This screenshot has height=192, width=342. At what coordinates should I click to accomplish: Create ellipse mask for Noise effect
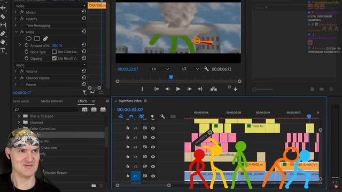coord(28,38)
